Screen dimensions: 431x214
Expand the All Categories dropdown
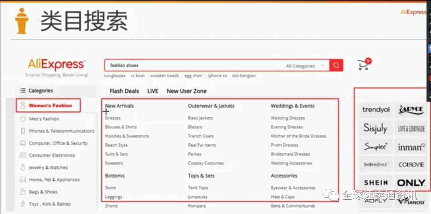[305, 66]
